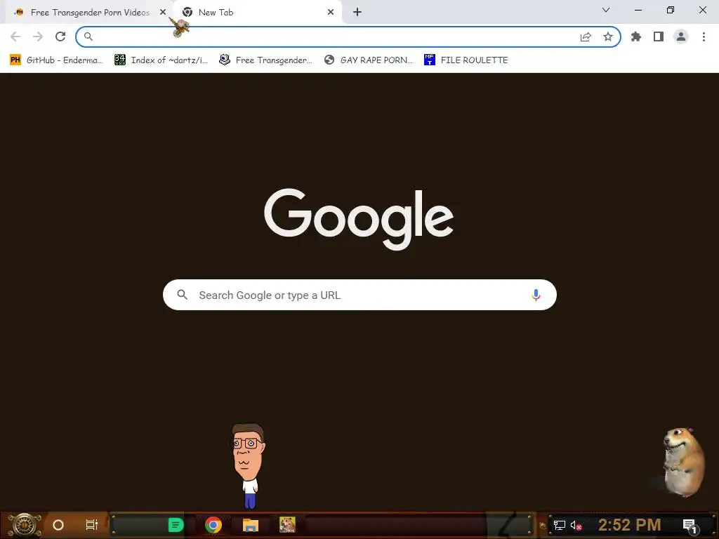Click the Search Google or type a URL box
The width and height of the screenshot is (719, 539).
[359, 295]
